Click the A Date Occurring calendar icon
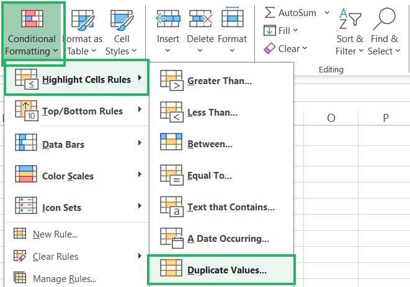Screen dimensions: 410x287 pyautogui.click(x=172, y=238)
